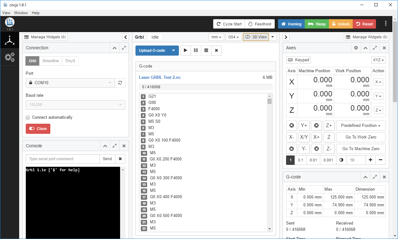Open the mm units dropdown
This screenshot has height=239, width=398.
click(x=216, y=37)
